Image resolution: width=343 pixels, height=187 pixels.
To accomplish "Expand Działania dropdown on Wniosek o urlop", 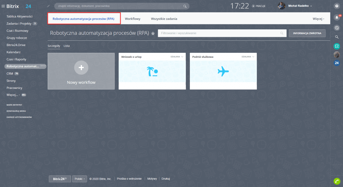I will [x=177, y=57].
